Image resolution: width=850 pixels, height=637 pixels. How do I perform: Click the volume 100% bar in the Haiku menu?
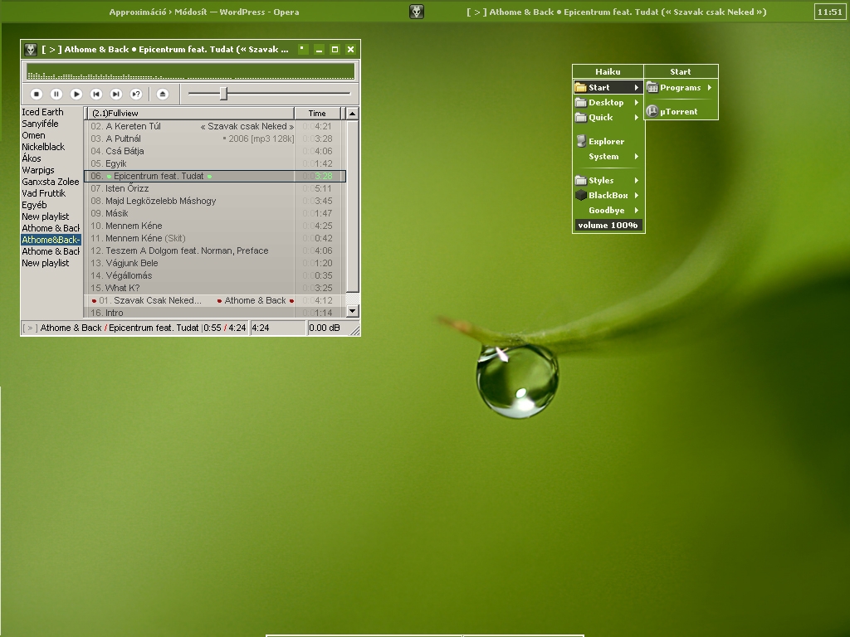608,226
